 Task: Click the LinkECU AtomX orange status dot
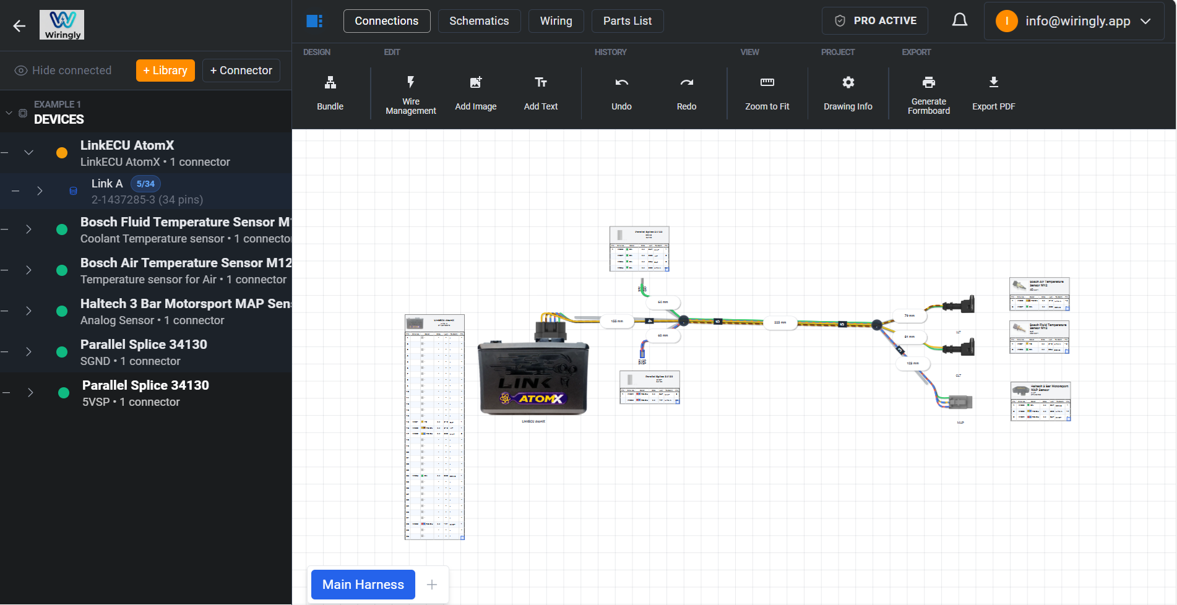[x=62, y=153]
